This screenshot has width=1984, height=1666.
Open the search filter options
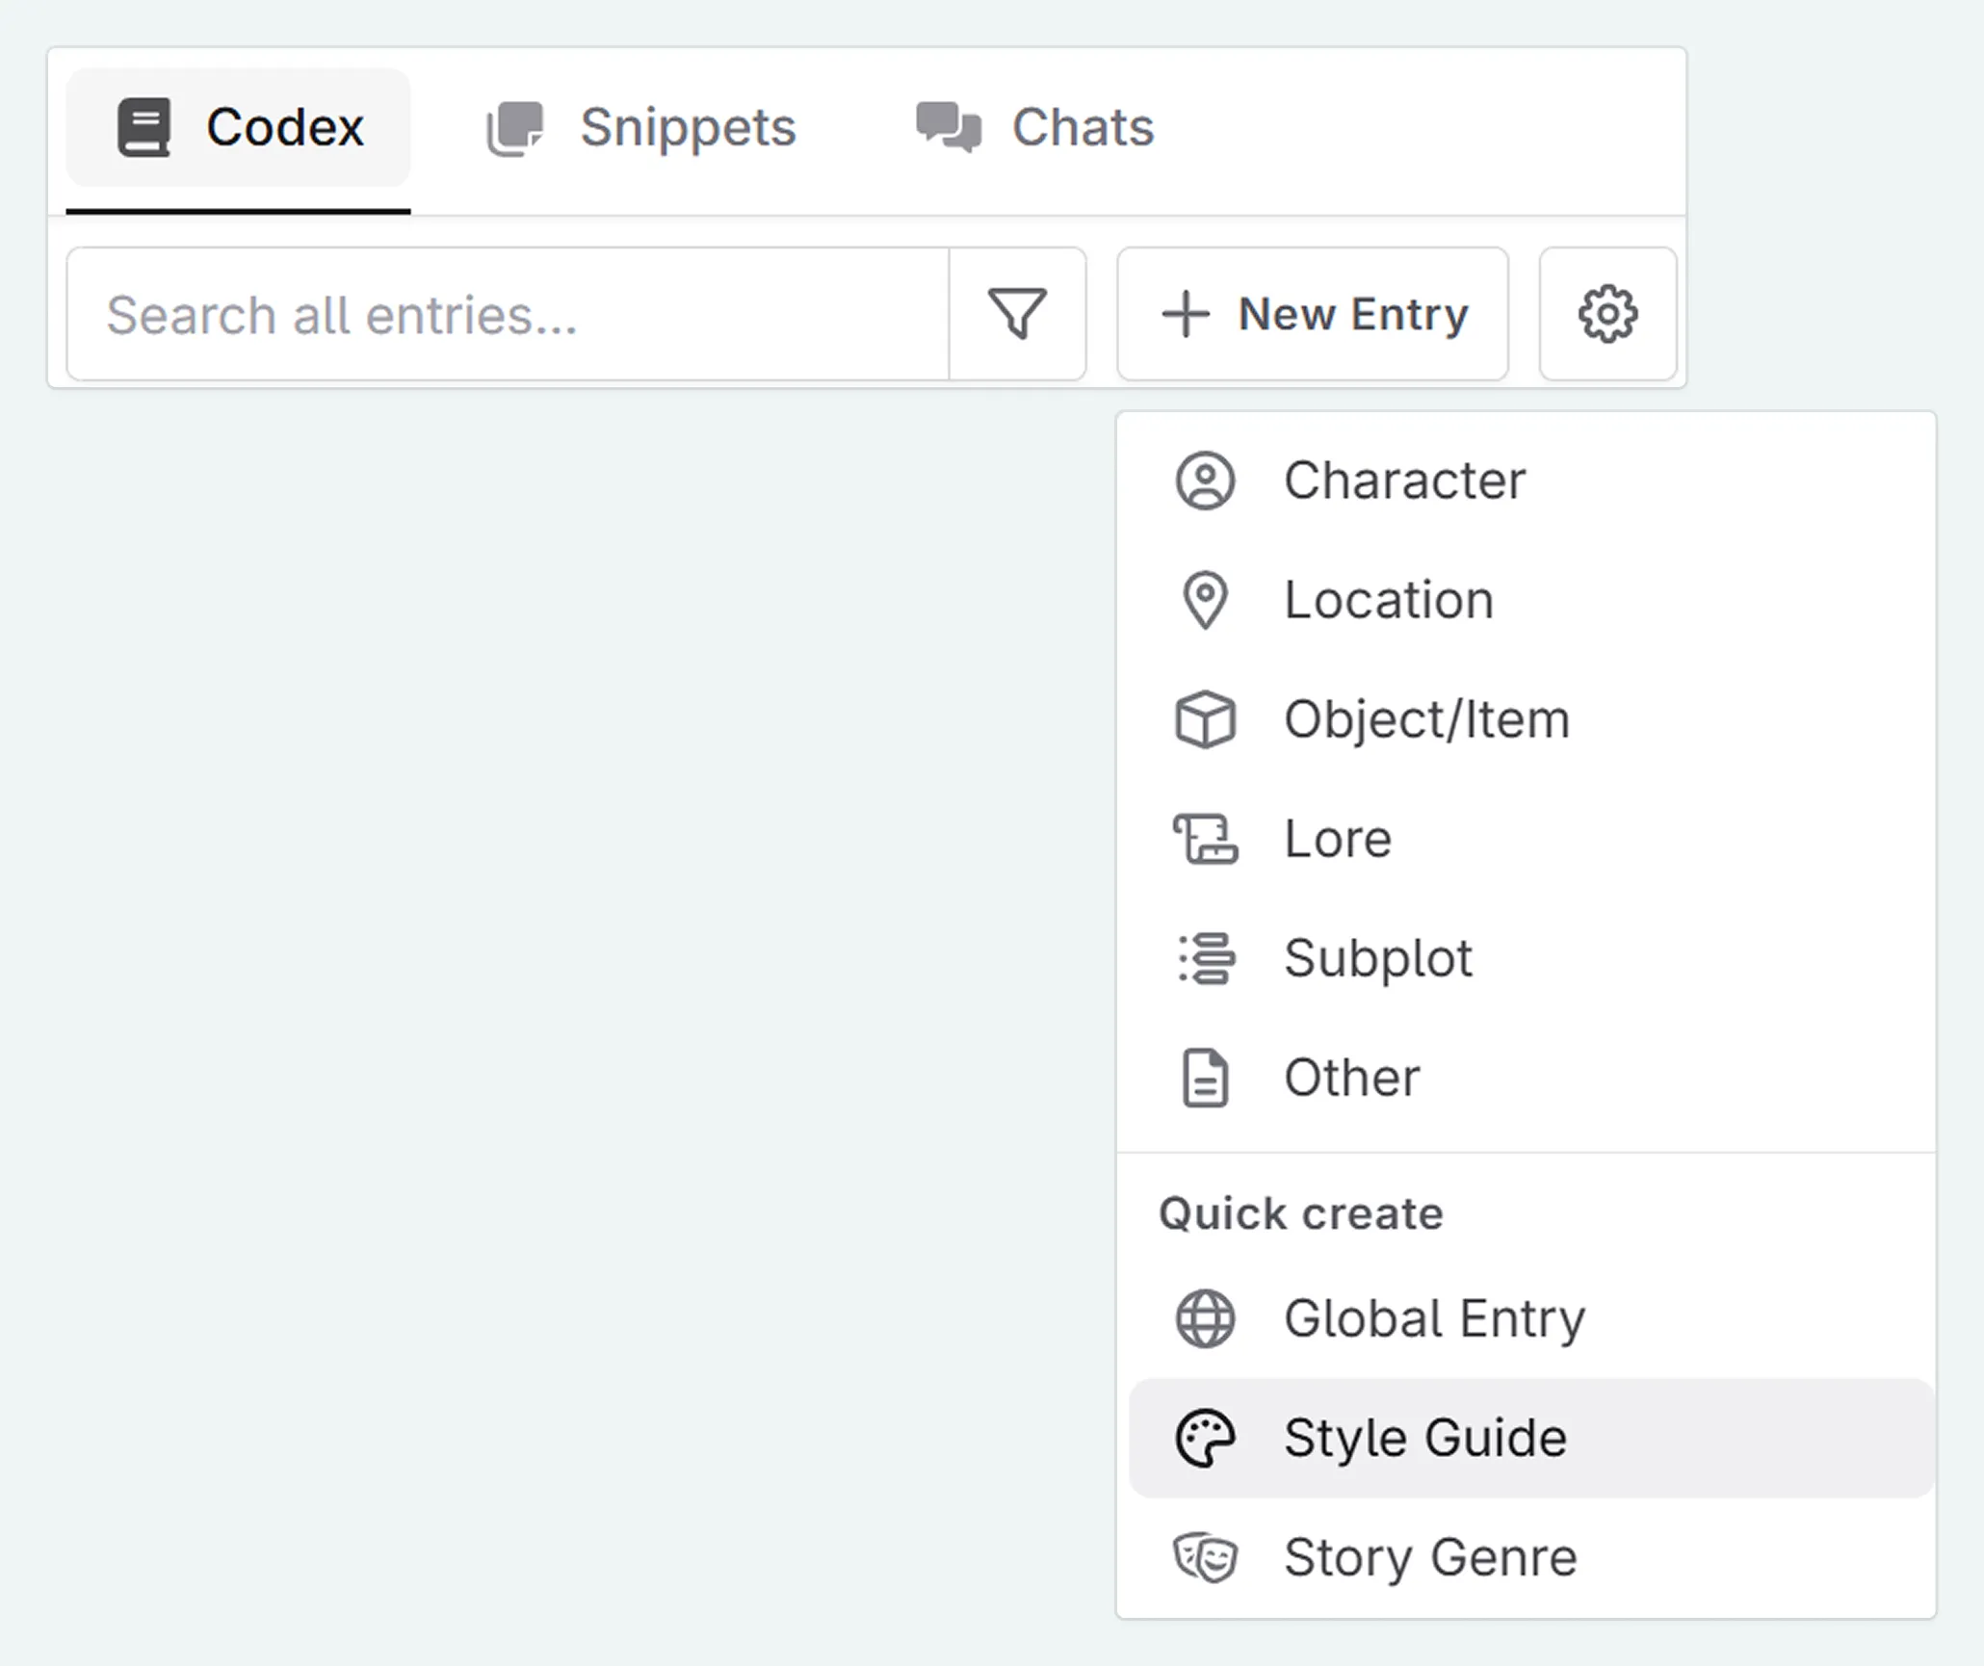[x=1017, y=313]
